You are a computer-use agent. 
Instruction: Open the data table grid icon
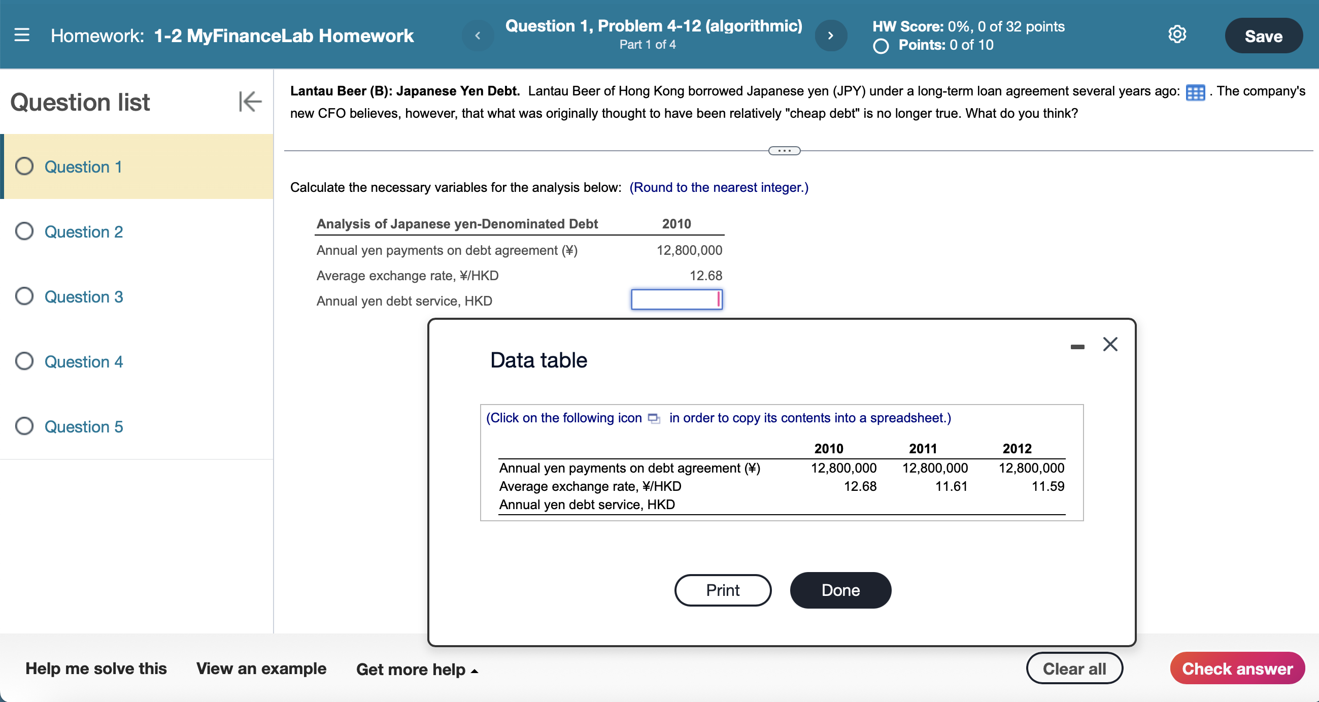tap(1195, 93)
